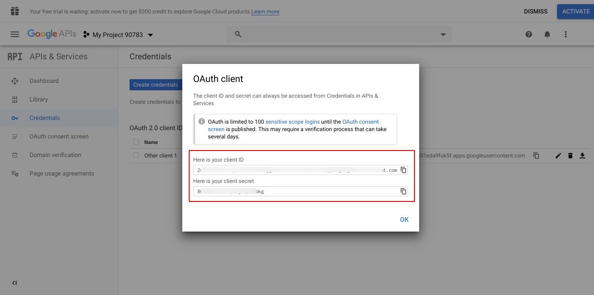Confirm the dialog with OK
This screenshot has width=594, height=295.
click(x=404, y=220)
